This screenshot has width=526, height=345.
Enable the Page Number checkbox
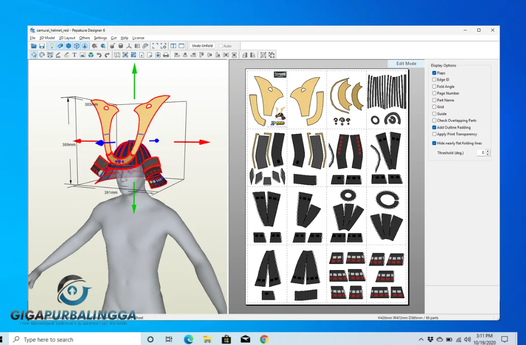pyautogui.click(x=434, y=93)
